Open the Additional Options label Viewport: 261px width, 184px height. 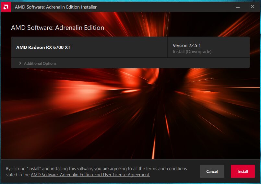point(40,63)
